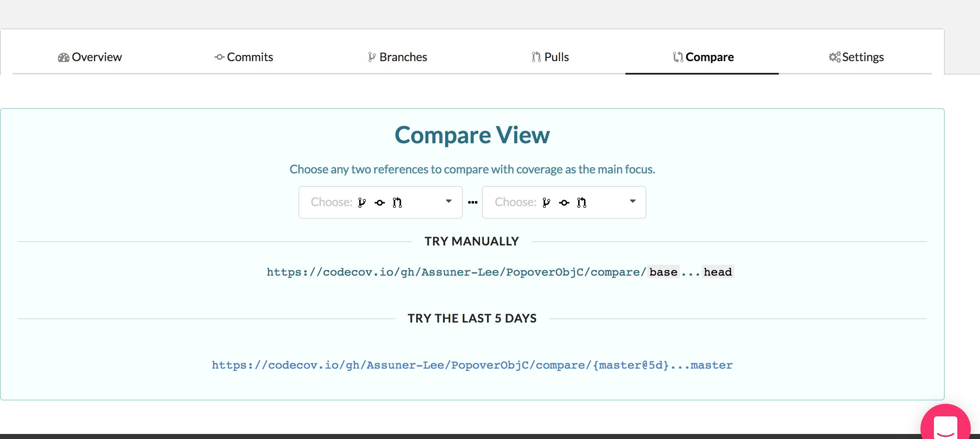Click the branch icon in the first dropdown
Screen dimensions: 980x439
point(362,203)
